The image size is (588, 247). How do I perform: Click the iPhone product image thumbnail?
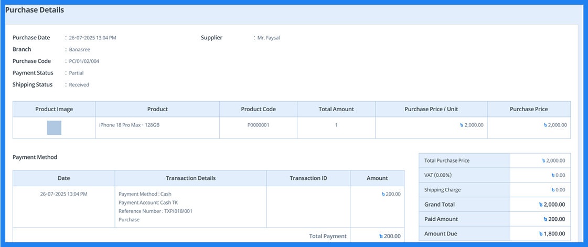[x=54, y=127]
